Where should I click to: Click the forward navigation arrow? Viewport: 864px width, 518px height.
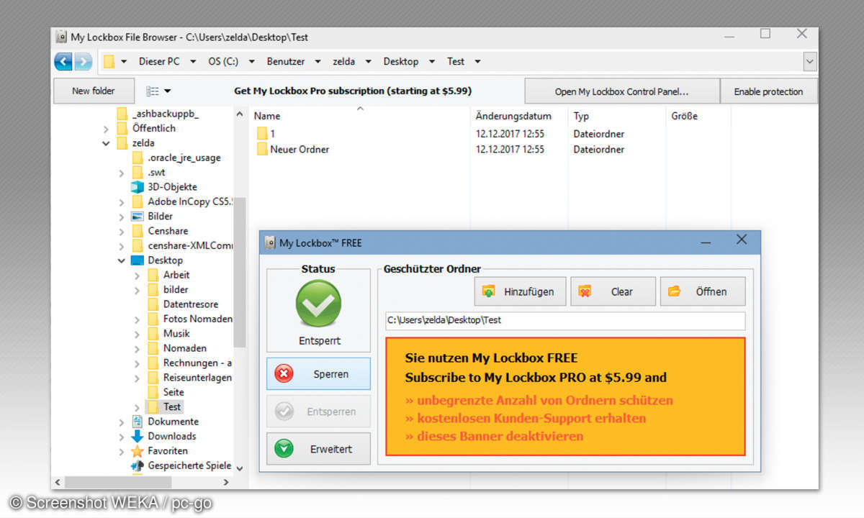point(83,62)
